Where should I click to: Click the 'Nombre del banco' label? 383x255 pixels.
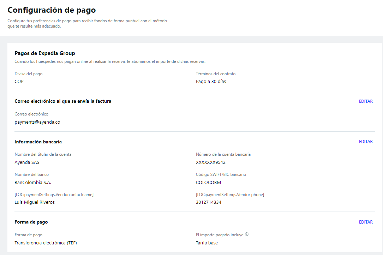pos(32,174)
